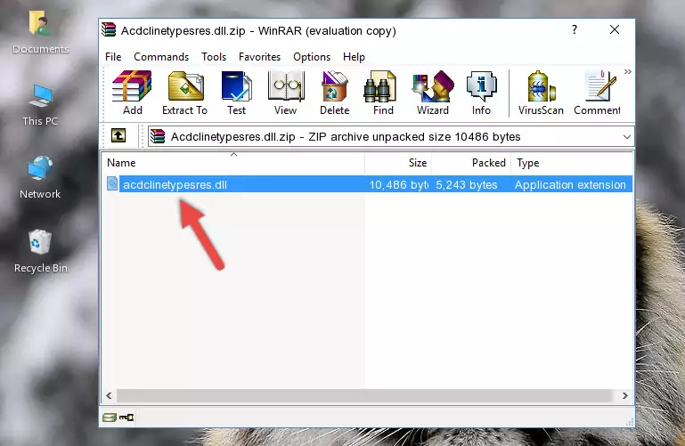
Task: Click horizontal scrollbar right arrow
Action: click(x=624, y=395)
